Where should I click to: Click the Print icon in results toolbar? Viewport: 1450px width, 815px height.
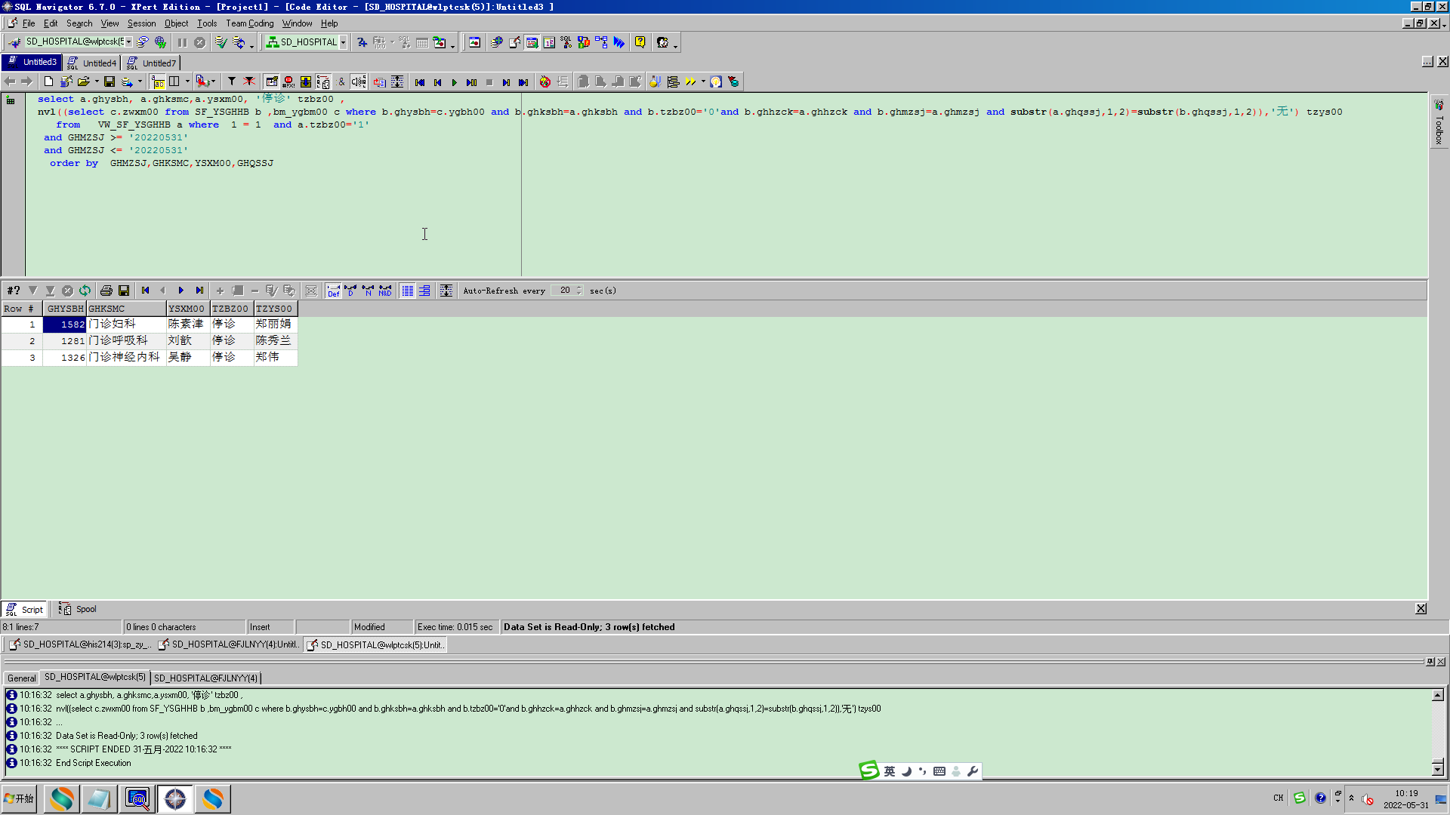[106, 291]
